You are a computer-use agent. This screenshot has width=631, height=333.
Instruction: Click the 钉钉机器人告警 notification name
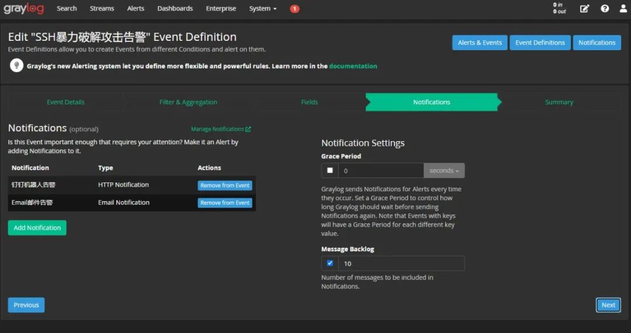click(x=33, y=185)
